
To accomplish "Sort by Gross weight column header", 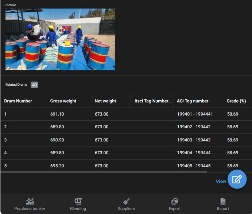I will click(63, 101).
